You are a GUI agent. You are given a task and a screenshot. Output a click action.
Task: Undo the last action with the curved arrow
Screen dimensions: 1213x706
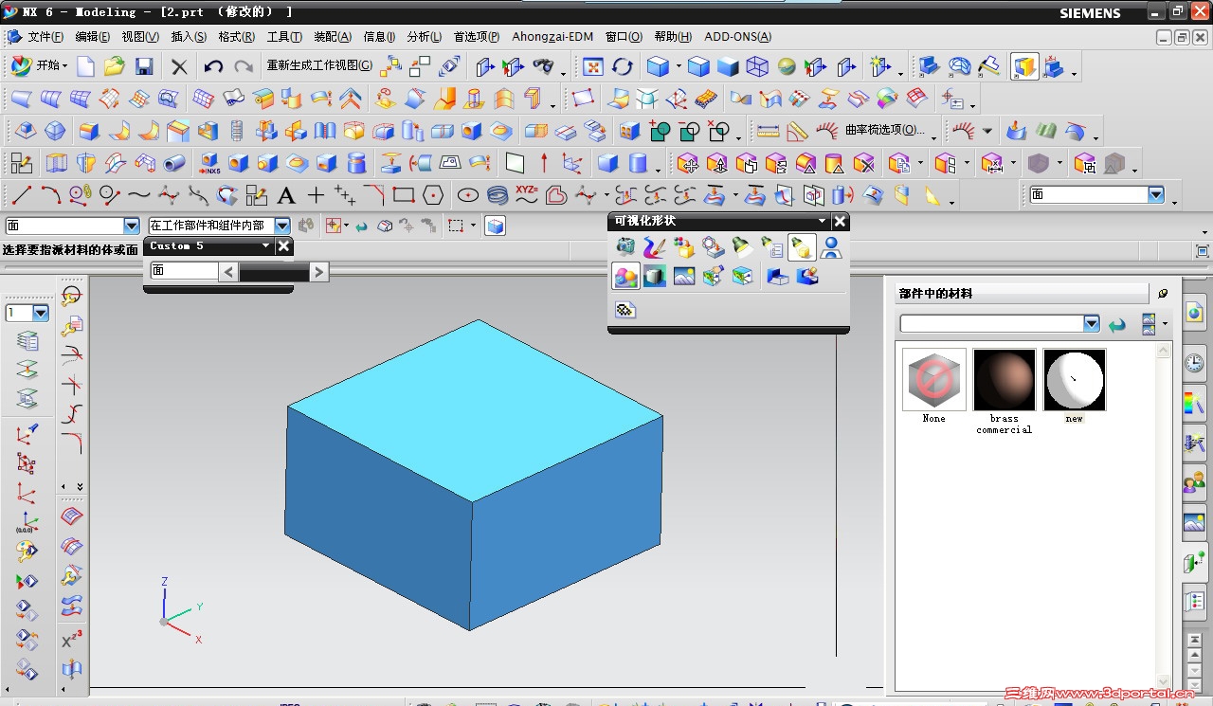coord(213,66)
